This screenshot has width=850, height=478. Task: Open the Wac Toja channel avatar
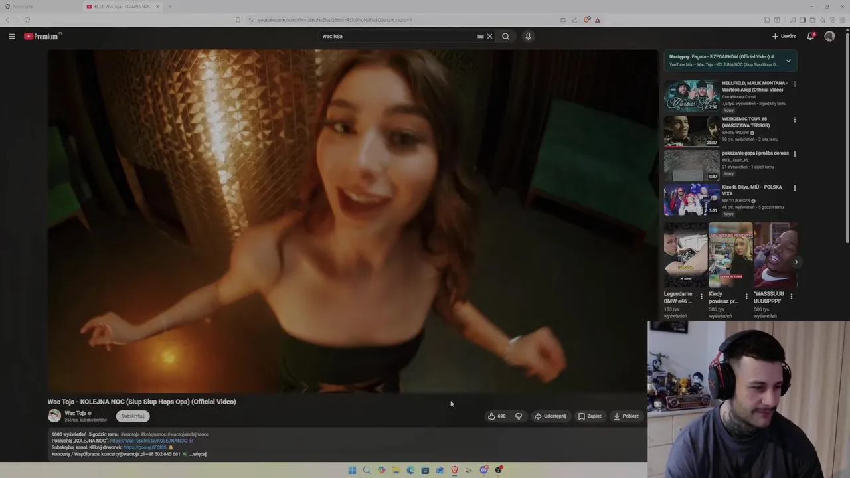[x=54, y=416]
